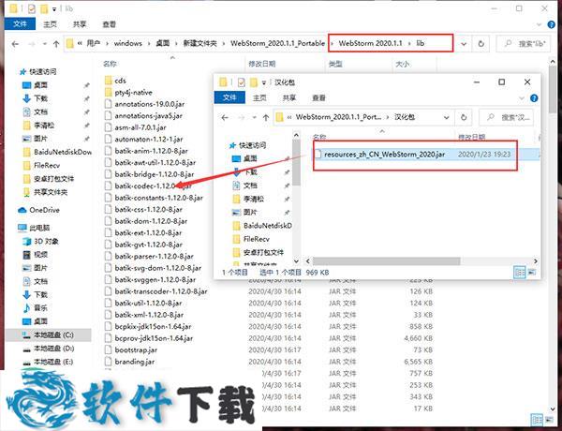562x431 pixels.
Task: Click horizontal scrollbar in 汉化包 window
Action: [386, 261]
